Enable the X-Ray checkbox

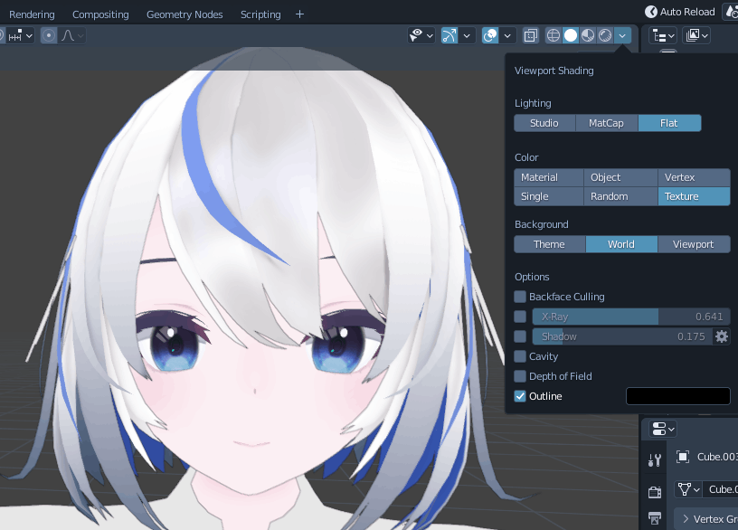click(x=520, y=317)
